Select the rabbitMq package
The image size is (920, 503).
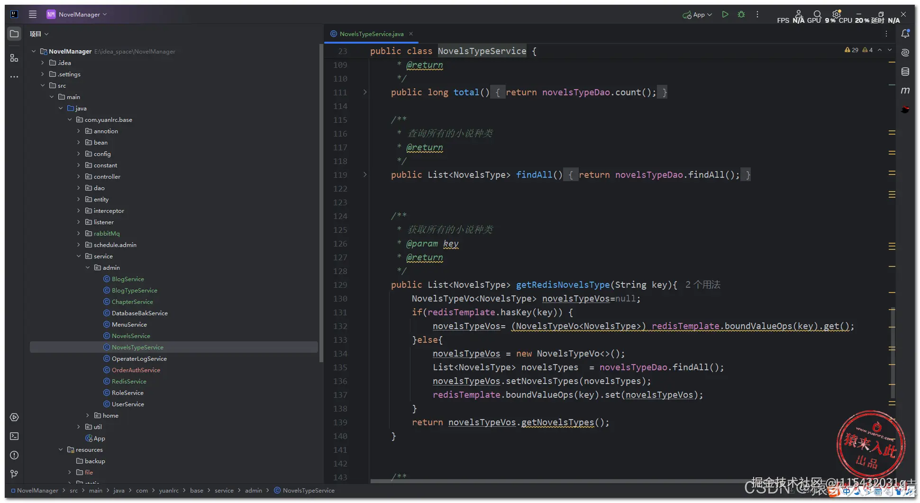click(x=106, y=233)
